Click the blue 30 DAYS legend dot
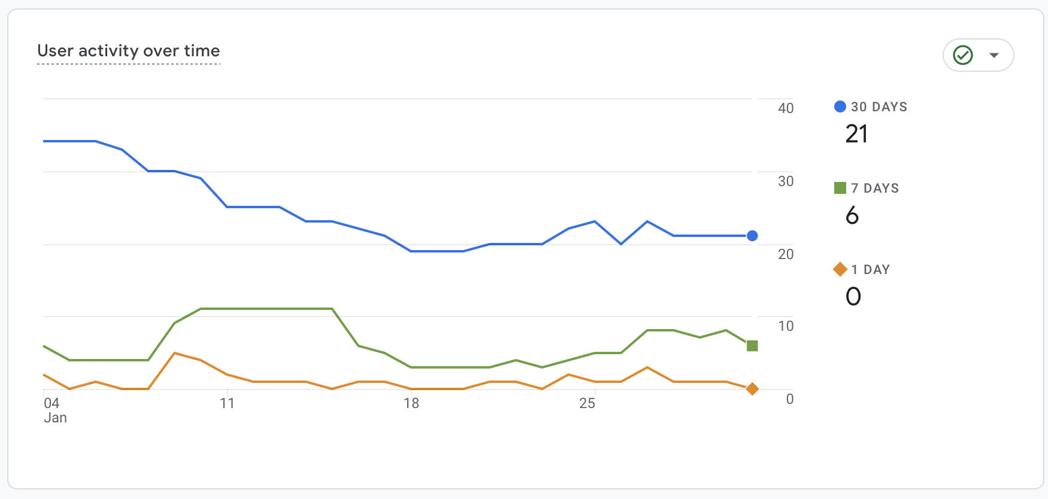This screenshot has width=1048, height=499. tap(840, 107)
